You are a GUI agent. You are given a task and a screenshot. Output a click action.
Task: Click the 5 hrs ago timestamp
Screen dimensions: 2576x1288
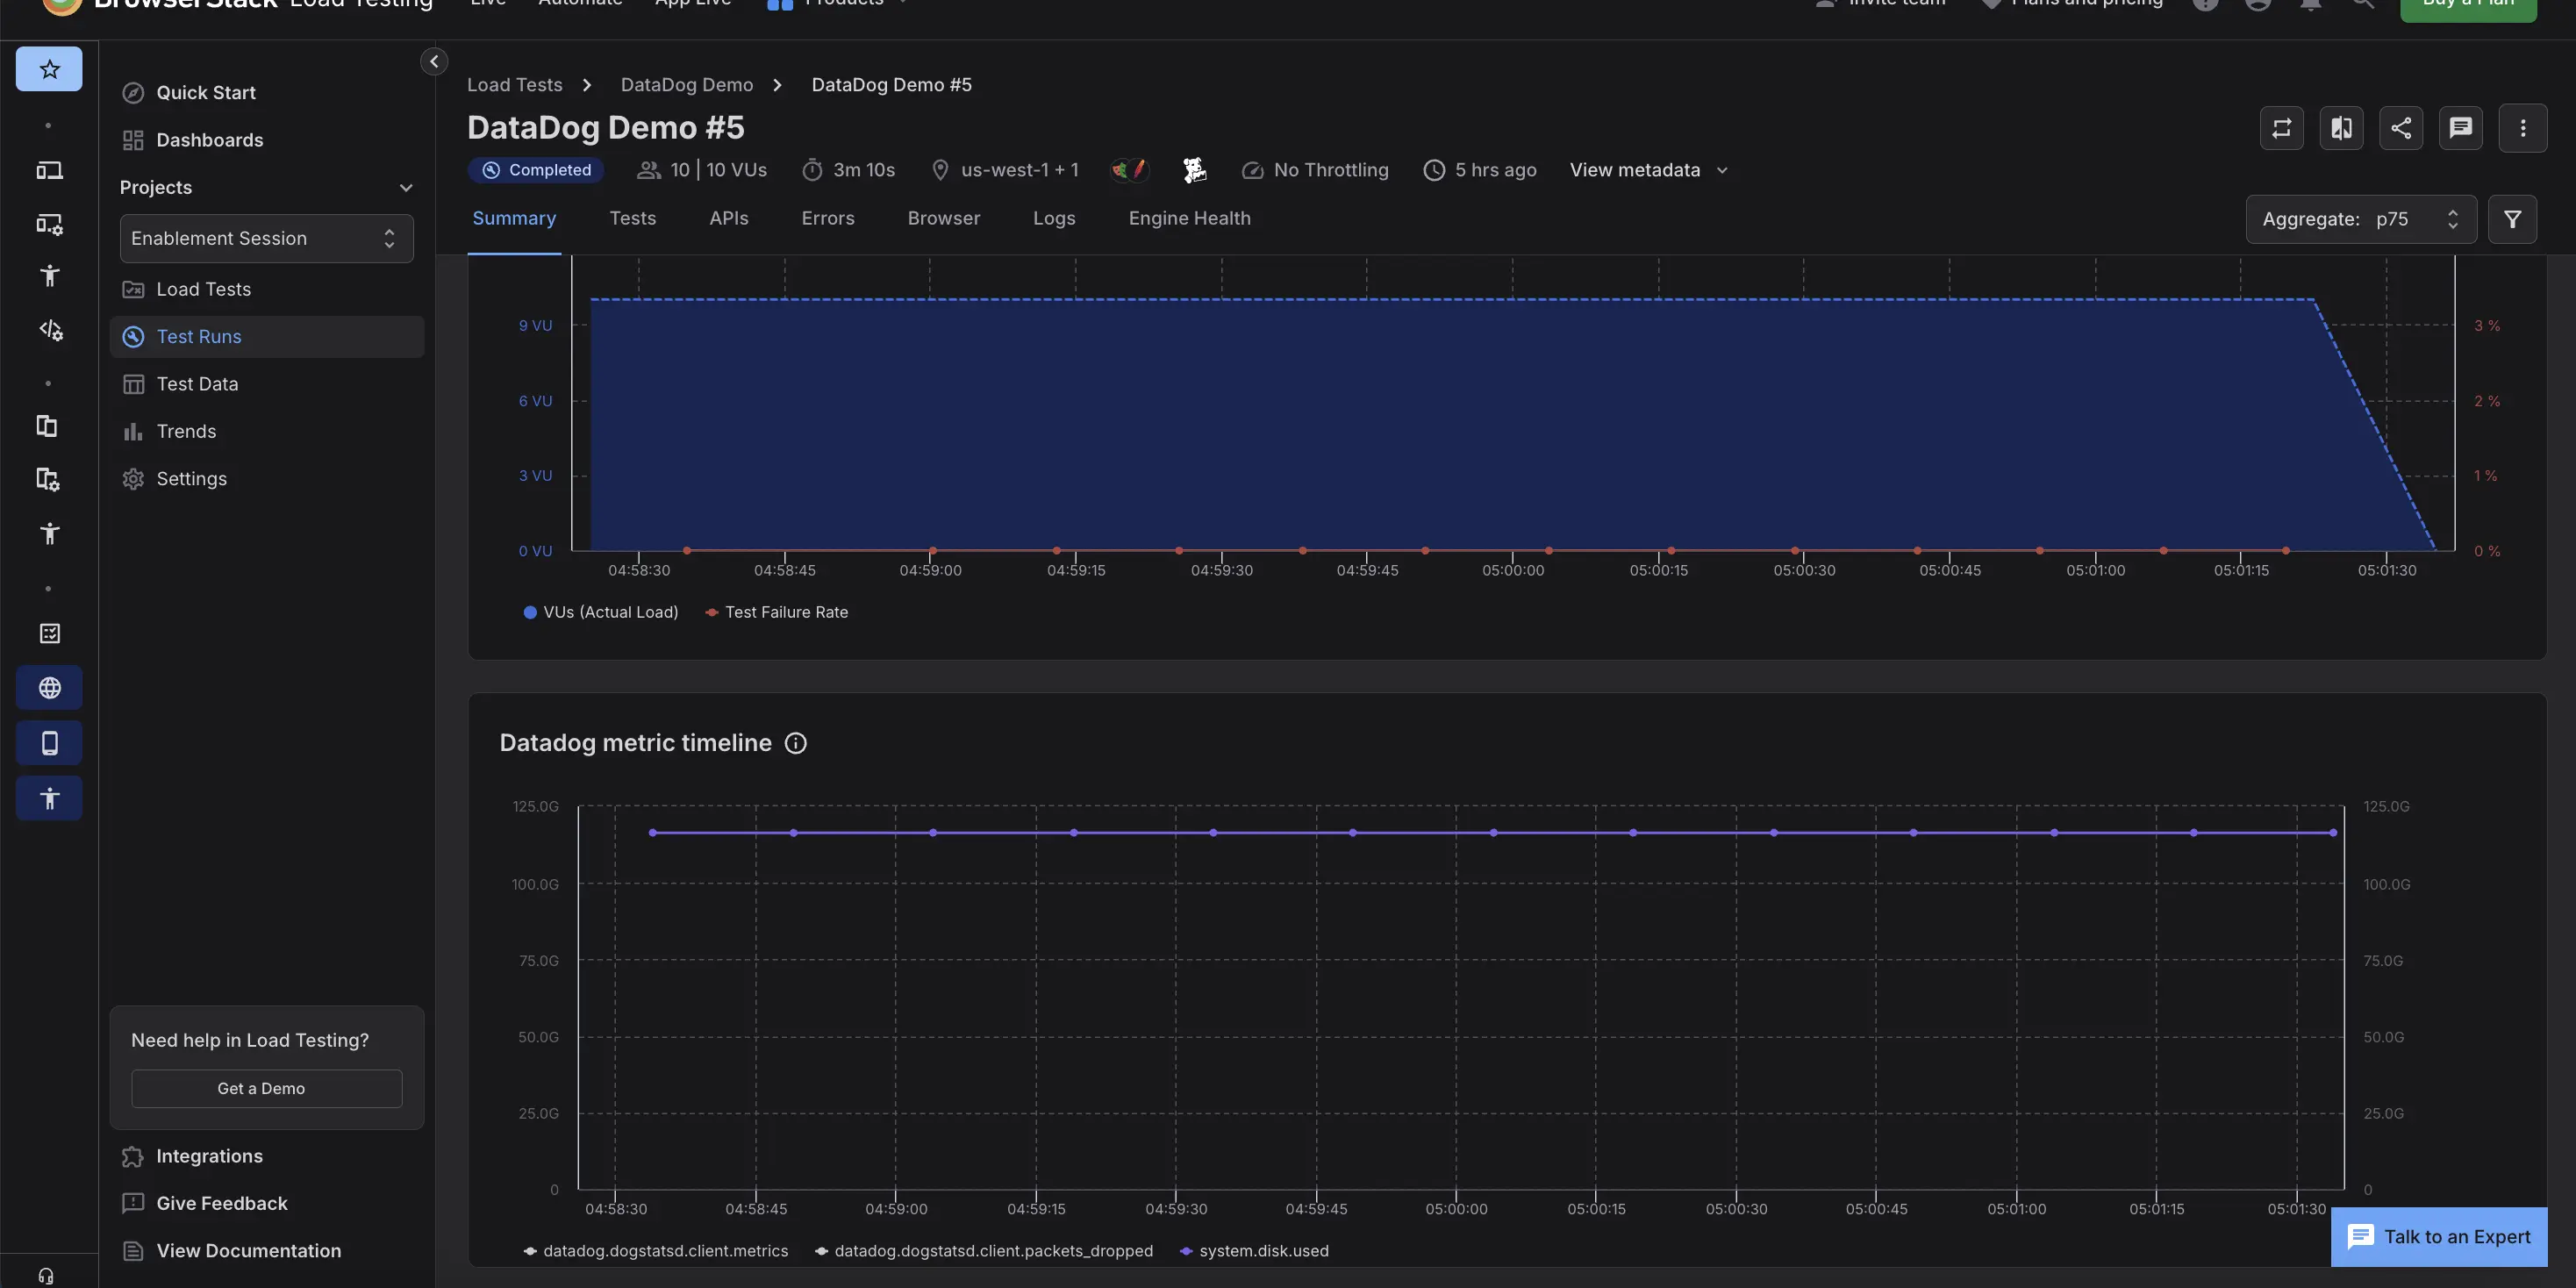click(x=1480, y=170)
